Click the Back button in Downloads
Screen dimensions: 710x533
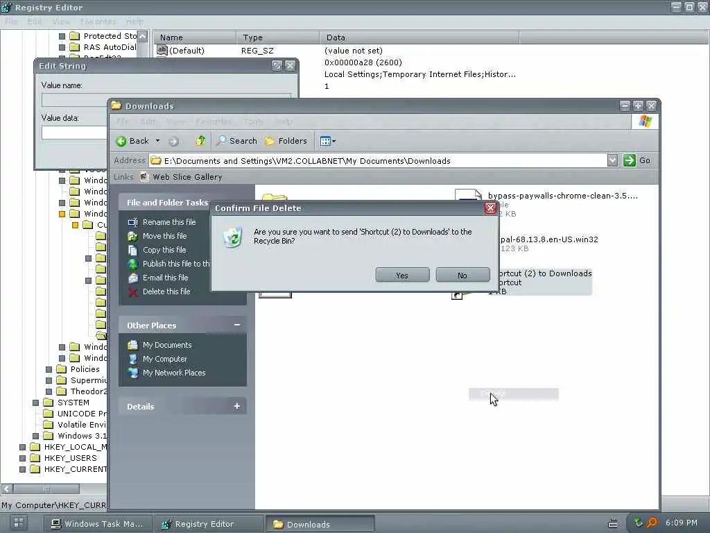[132, 141]
